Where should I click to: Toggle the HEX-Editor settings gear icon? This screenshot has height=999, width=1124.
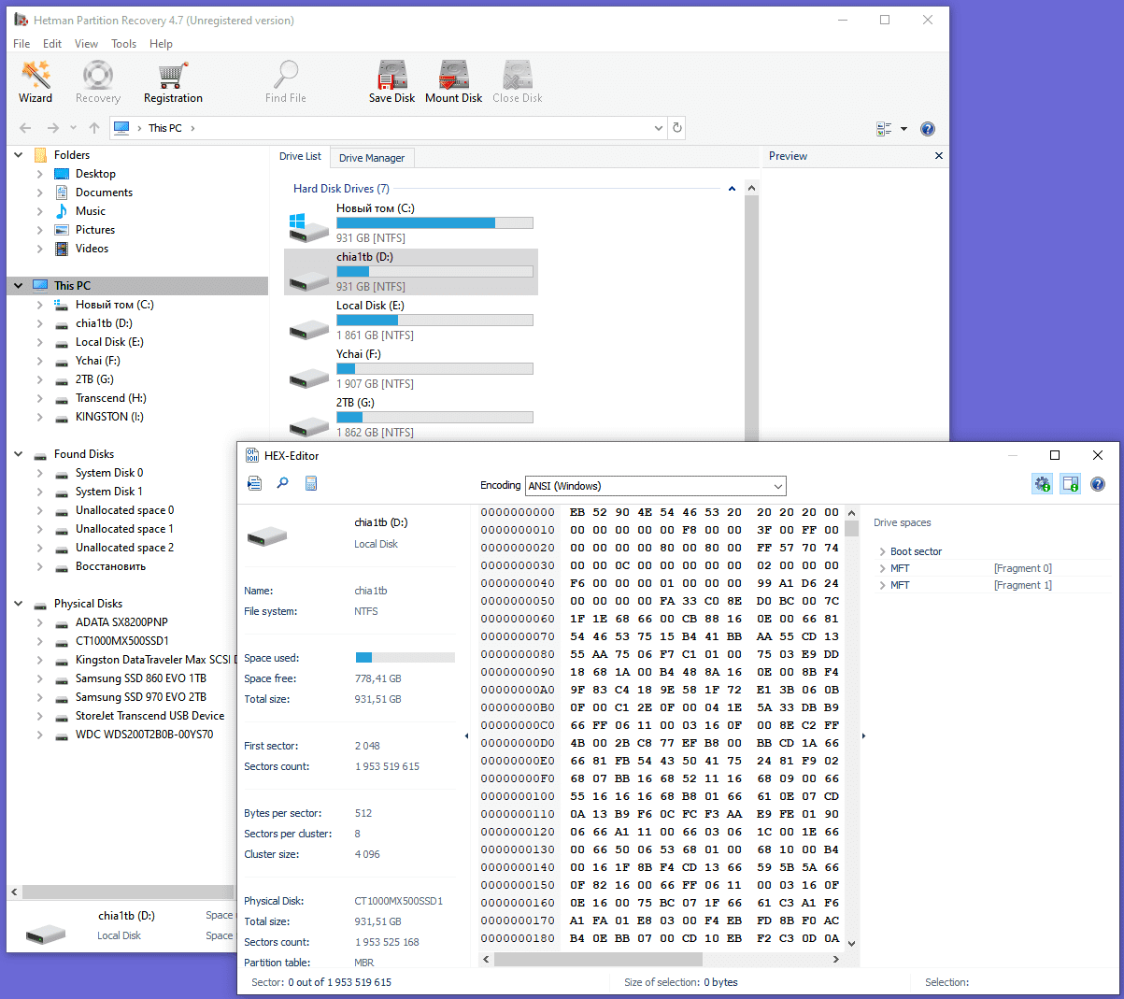pos(1042,484)
